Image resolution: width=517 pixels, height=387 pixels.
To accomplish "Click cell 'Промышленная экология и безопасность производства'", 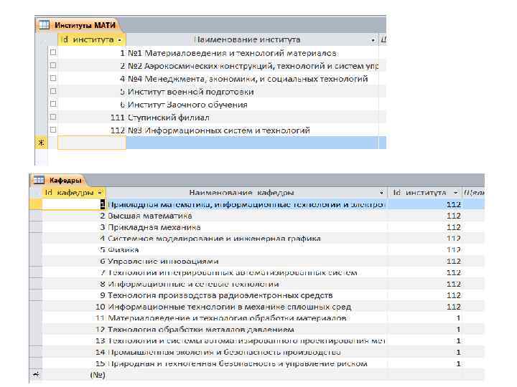I will click(x=246, y=352).
